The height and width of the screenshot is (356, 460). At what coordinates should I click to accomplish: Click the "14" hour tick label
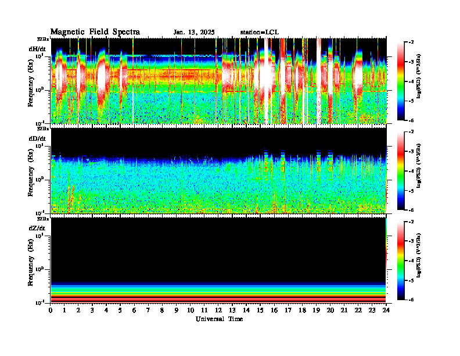pos(246,311)
